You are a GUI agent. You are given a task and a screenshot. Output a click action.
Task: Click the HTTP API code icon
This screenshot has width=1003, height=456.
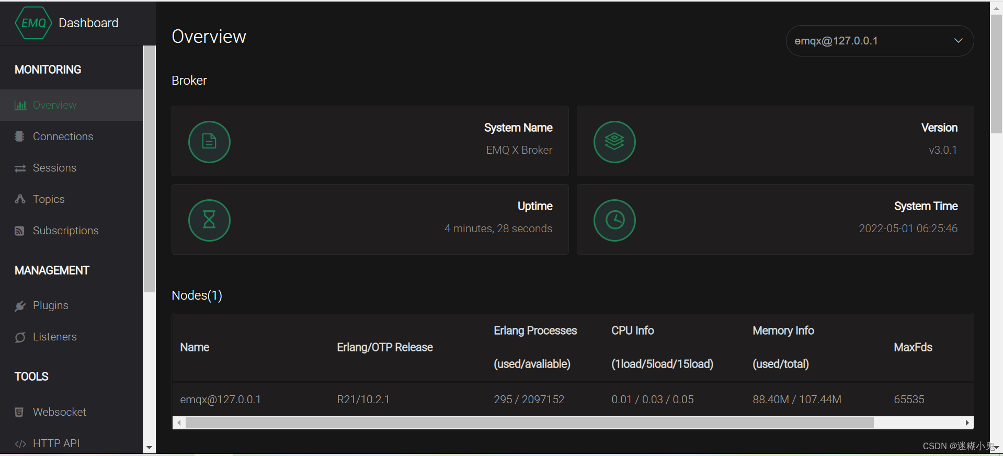point(20,444)
